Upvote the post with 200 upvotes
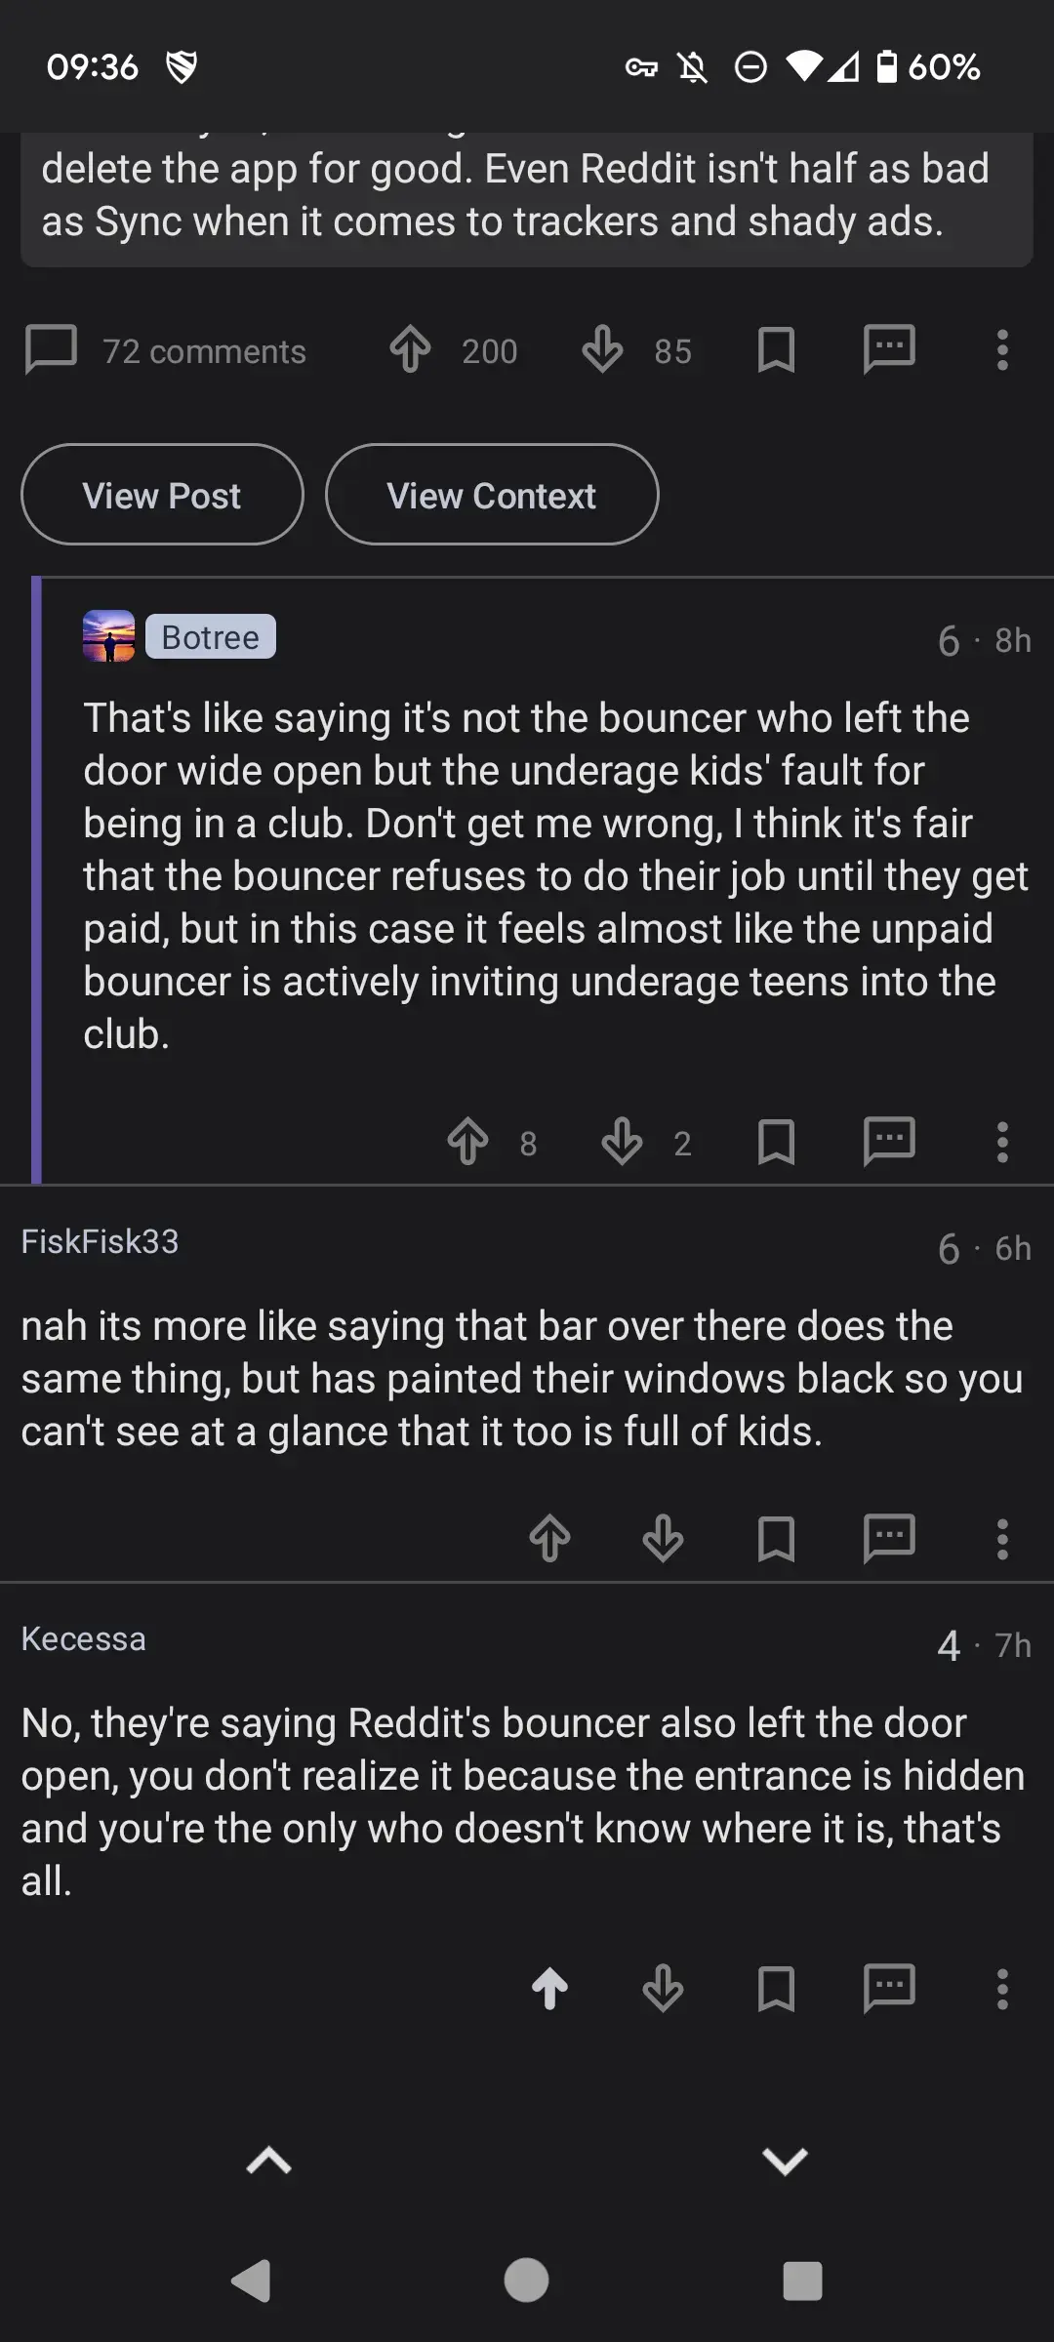The width and height of the screenshot is (1054, 2342). (x=411, y=349)
